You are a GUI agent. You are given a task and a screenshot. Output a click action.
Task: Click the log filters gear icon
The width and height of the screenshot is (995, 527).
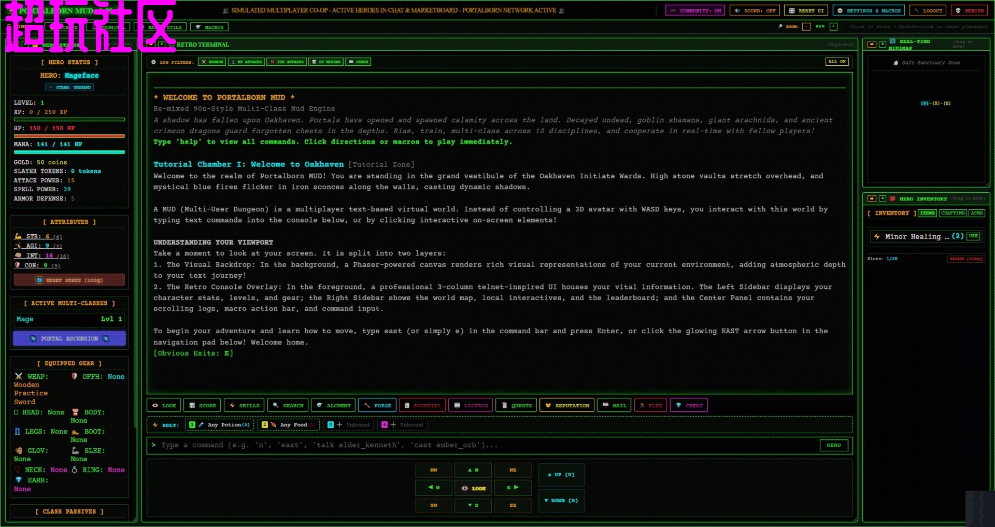point(153,62)
